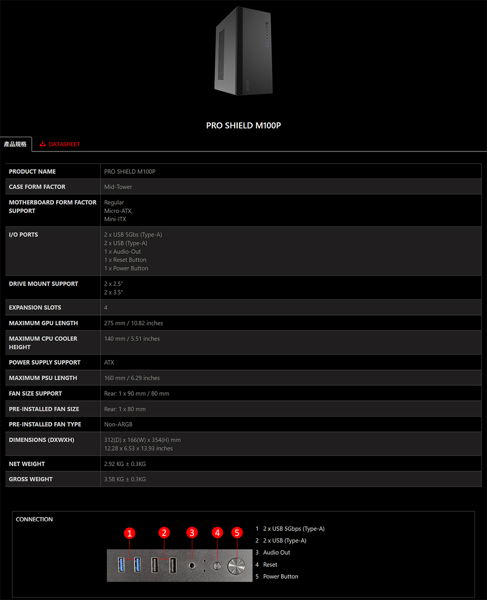Click the round power button image

[x=237, y=566]
